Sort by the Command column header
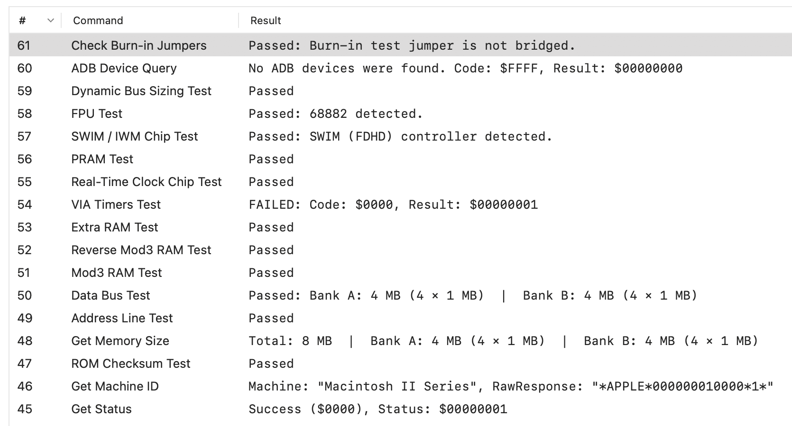This screenshot has height=426, width=792. 98,21
